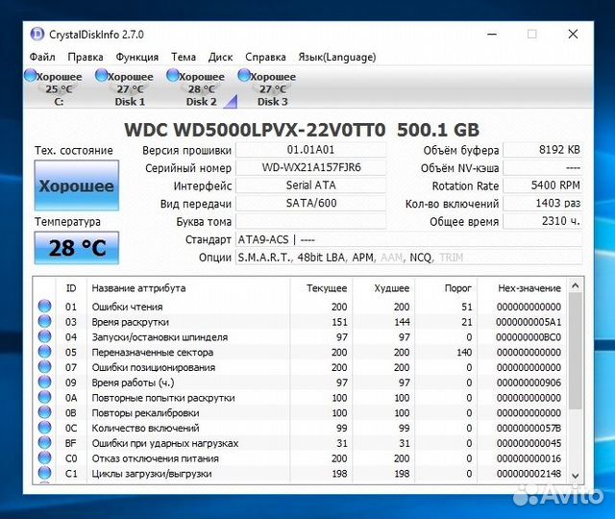The width and height of the screenshot is (615, 519).
Task: Select the Ошибки позиционирования row
Action: click(300, 367)
